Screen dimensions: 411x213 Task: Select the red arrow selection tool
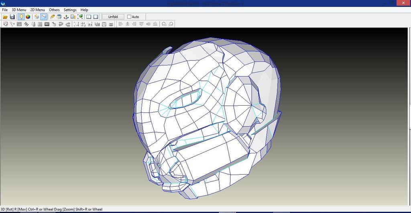tap(6, 24)
